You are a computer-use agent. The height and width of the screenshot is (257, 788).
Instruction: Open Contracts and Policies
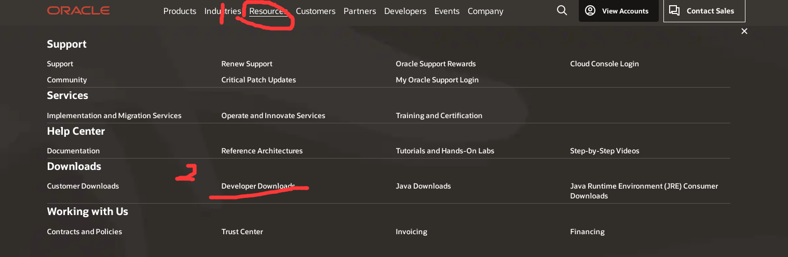click(x=85, y=232)
